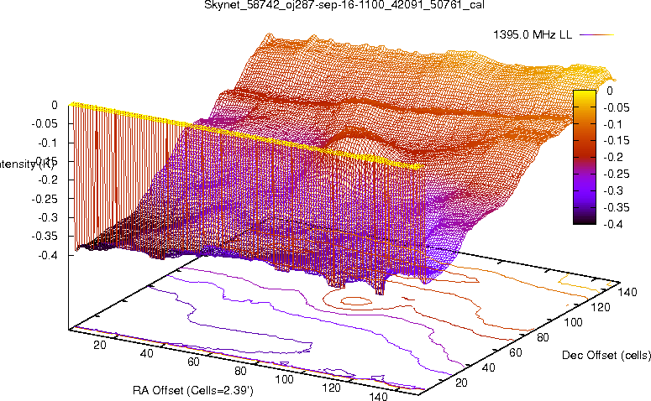Click the -0.25 label on the color bar

(x=616, y=174)
